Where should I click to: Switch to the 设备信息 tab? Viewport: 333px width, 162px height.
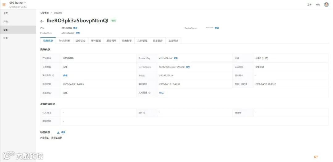pos(48,41)
